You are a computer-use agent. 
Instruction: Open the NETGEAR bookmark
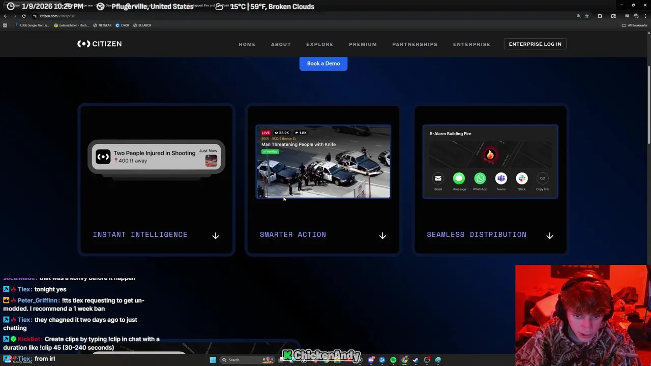(x=102, y=25)
